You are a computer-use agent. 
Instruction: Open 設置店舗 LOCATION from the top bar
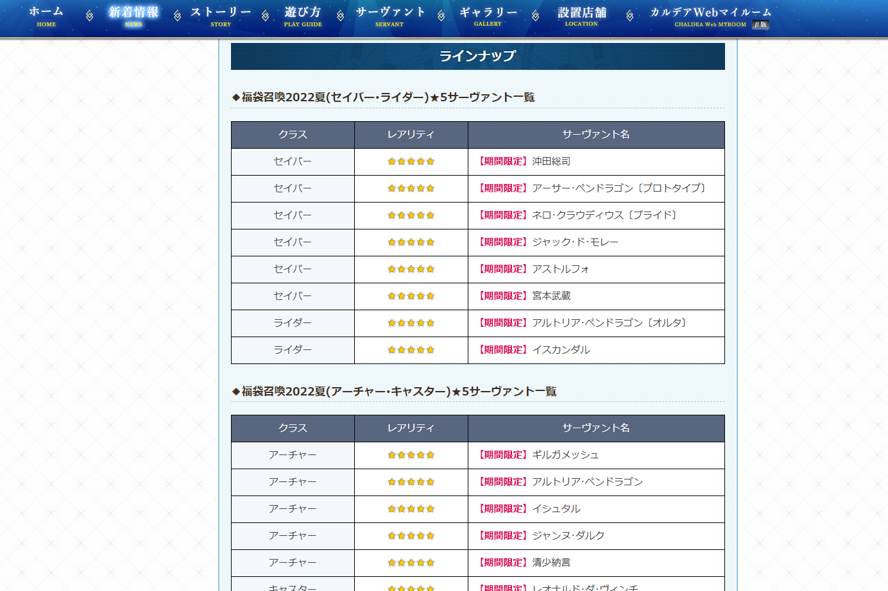click(581, 17)
